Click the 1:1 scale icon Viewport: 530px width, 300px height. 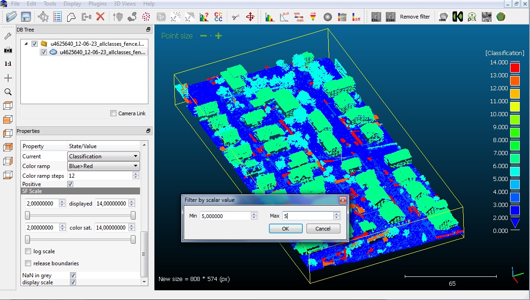(x=8, y=64)
